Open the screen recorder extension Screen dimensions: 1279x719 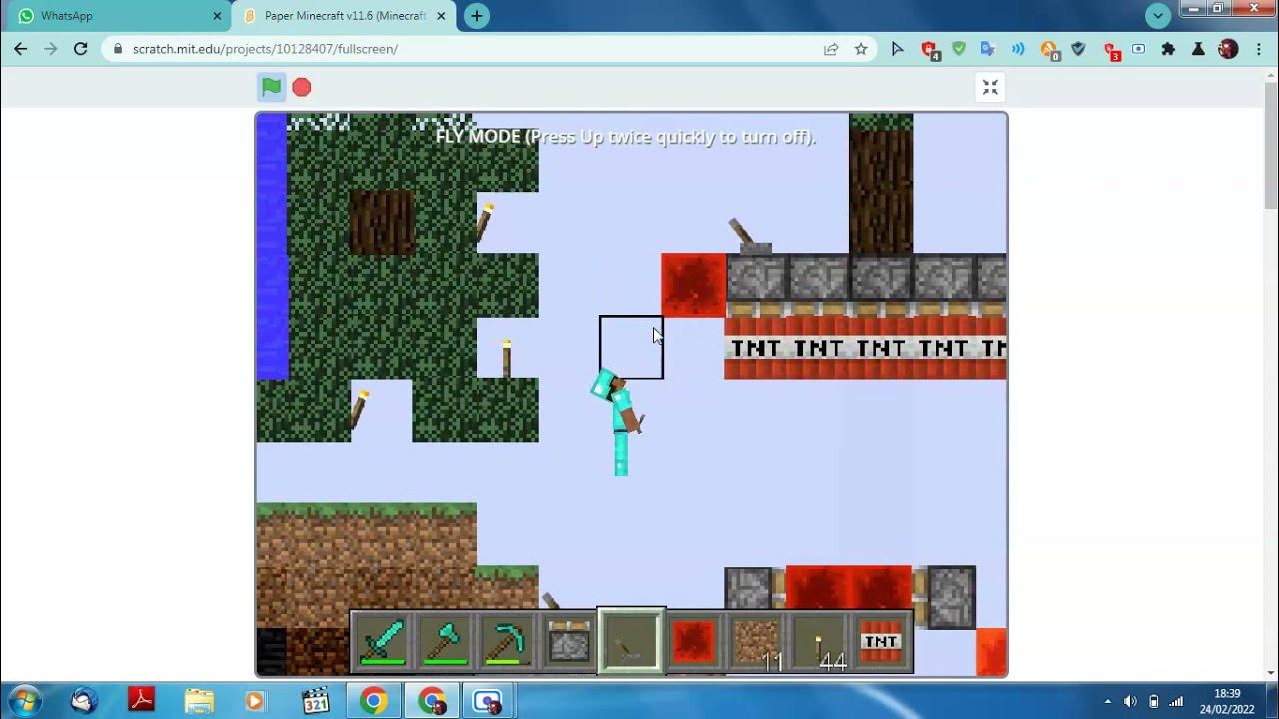(x=1139, y=49)
